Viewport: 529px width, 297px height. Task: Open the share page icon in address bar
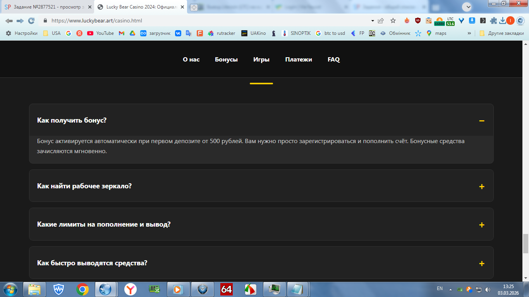click(x=381, y=21)
